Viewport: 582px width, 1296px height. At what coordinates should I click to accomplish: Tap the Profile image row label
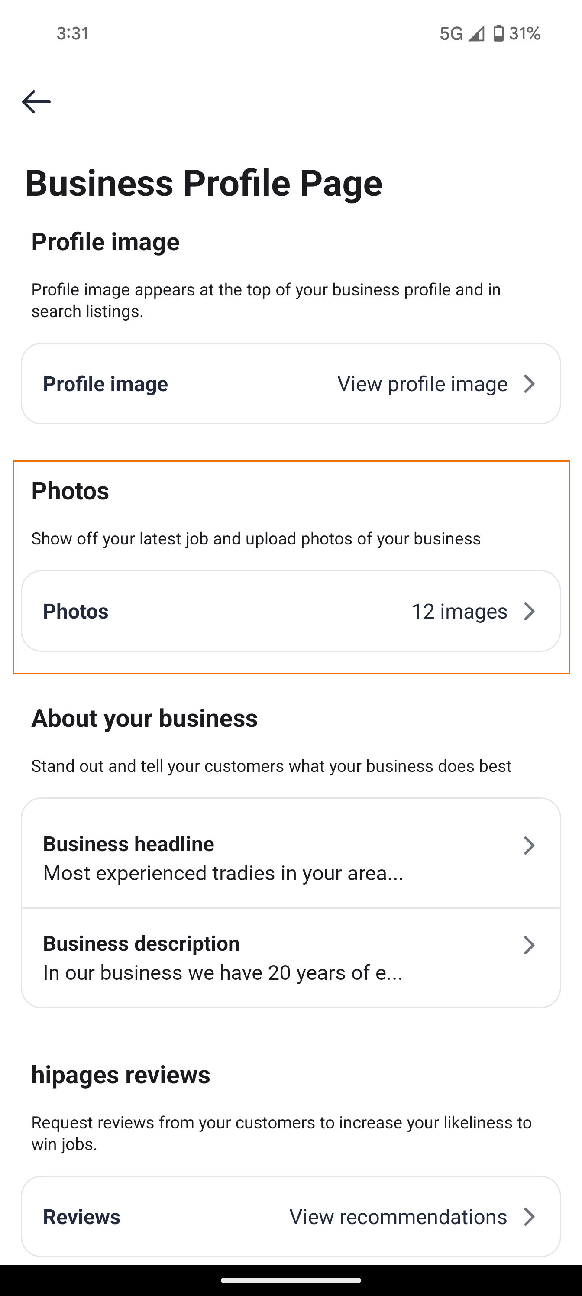[105, 384]
